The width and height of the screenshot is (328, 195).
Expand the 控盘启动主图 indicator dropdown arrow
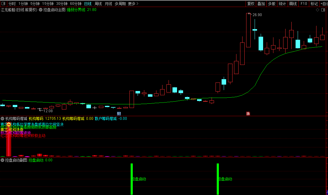[41, 10]
